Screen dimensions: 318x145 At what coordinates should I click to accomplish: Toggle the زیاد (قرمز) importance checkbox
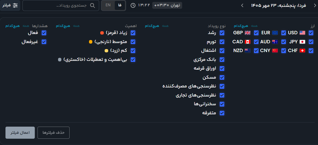(133, 33)
